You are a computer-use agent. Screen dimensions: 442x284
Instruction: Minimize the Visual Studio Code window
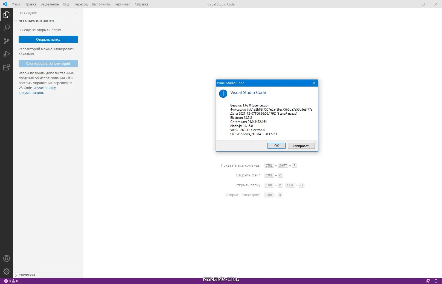tap(411, 4)
